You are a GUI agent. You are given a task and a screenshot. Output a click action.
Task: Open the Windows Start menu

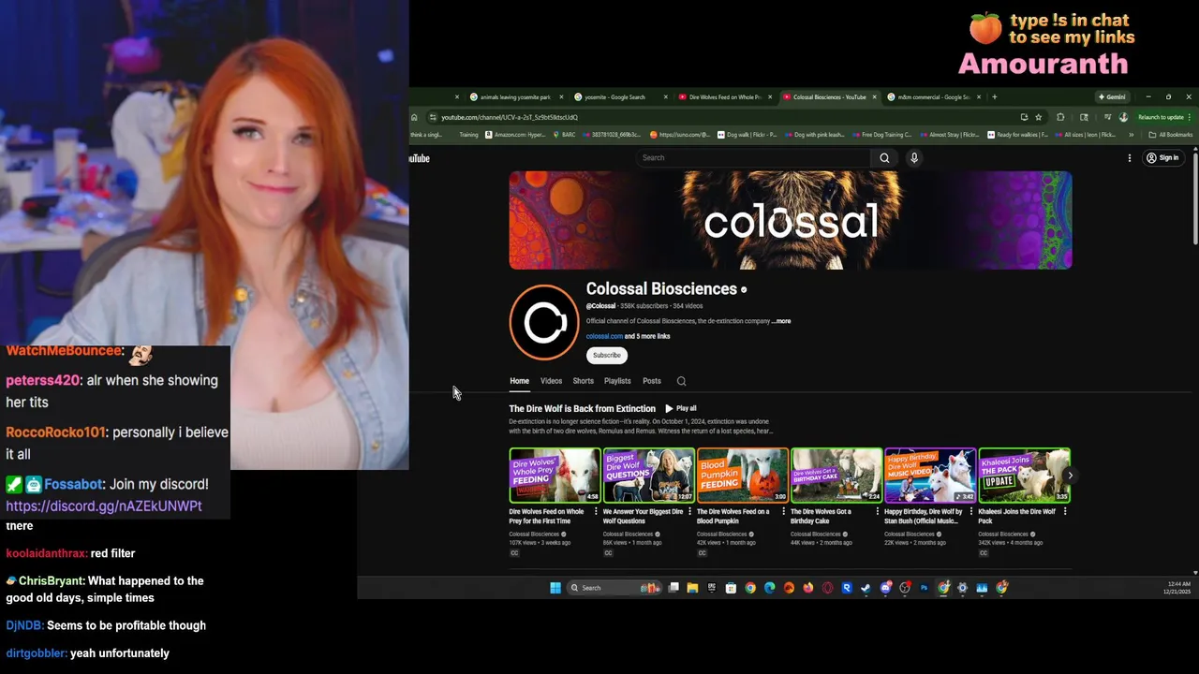[555, 588]
